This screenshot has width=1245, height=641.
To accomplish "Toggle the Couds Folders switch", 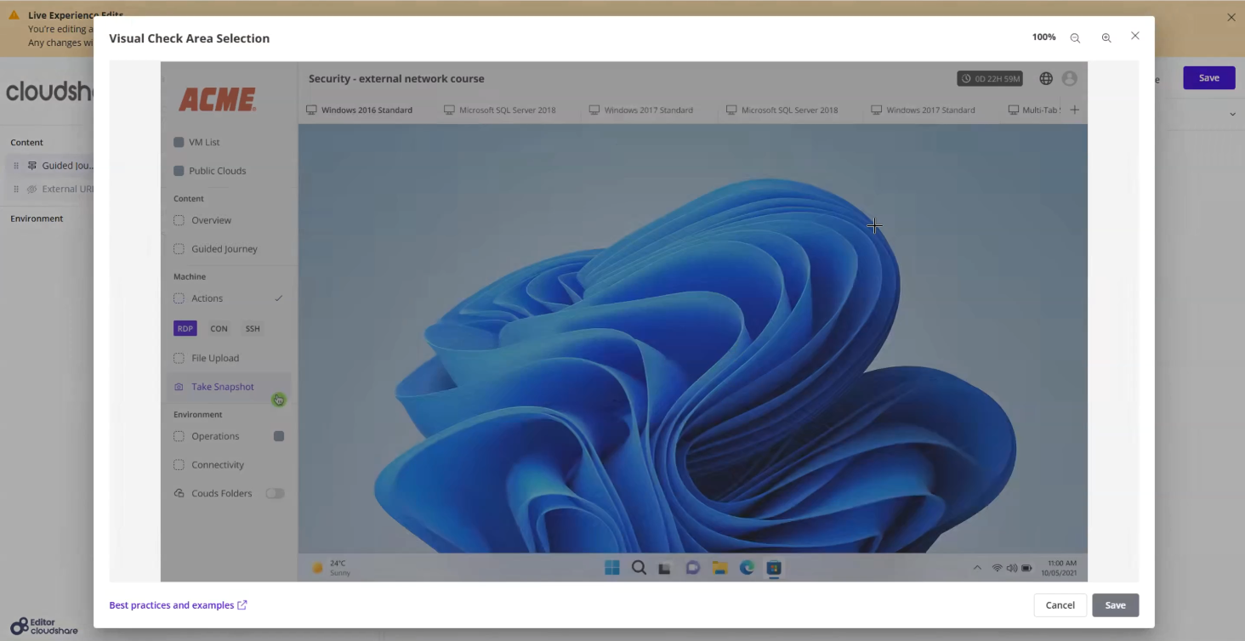I will [x=275, y=493].
